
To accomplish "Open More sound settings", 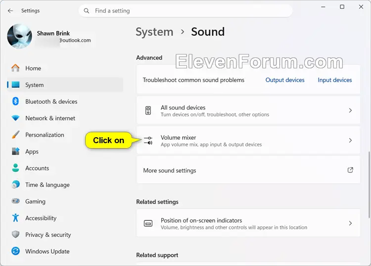I will click(248, 170).
